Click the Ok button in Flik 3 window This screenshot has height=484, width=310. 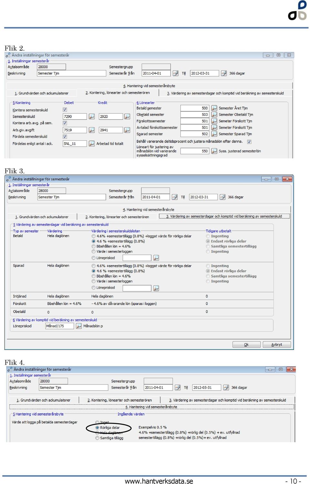[246, 344]
